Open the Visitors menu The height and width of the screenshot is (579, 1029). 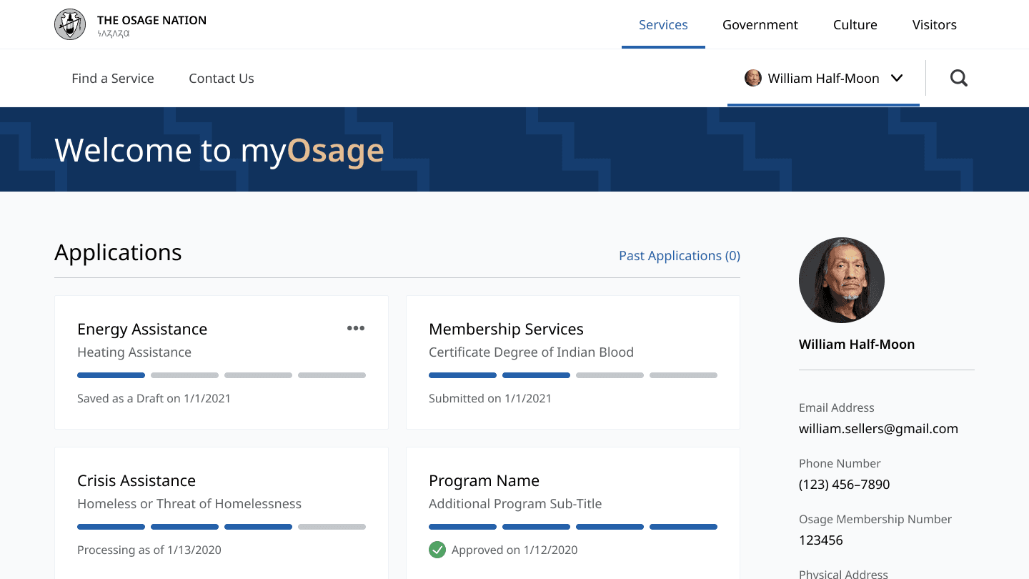pos(935,25)
